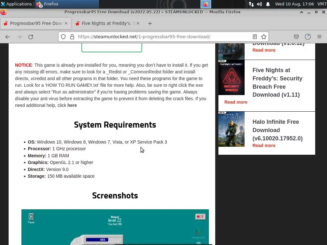Screen dimensions: 327x245
Task: Click Read more under Halo Infinite
Action: pyautogui.click(x=264, y=145)
